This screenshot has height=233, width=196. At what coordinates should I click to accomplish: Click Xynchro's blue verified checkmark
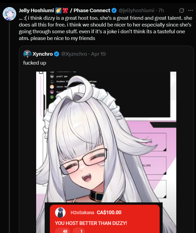[56, 54]
